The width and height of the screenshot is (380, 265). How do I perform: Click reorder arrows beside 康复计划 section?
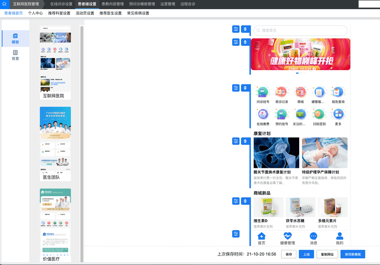click(x=245, y=141)
